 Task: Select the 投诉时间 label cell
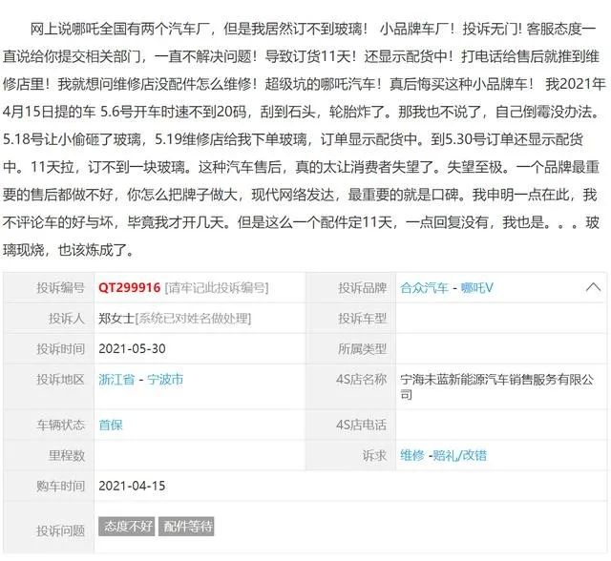click(49, 349)
